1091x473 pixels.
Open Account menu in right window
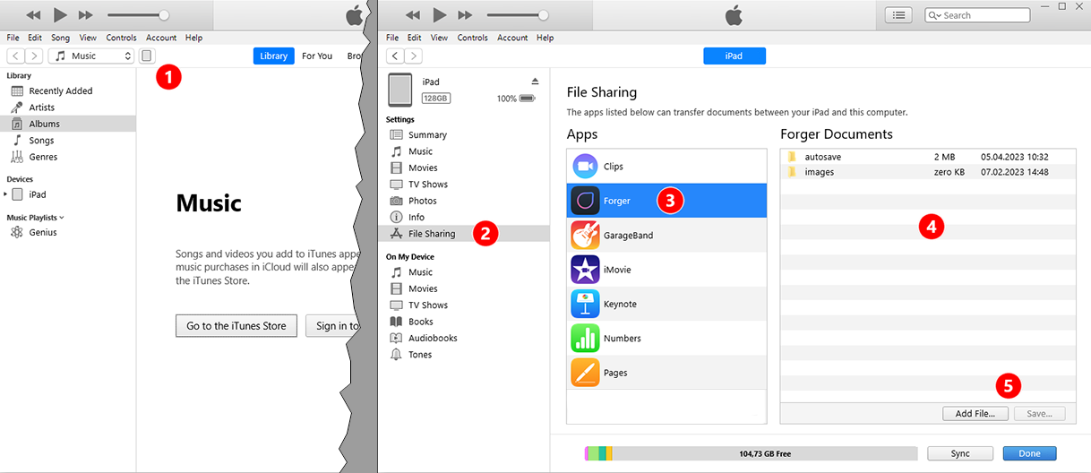click(512, 38)
